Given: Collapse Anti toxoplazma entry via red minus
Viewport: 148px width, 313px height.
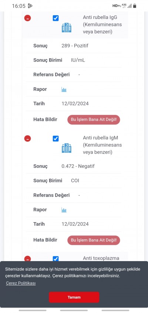Looking at the screenshot, I should pyautogui.click(x=27, y=258).
